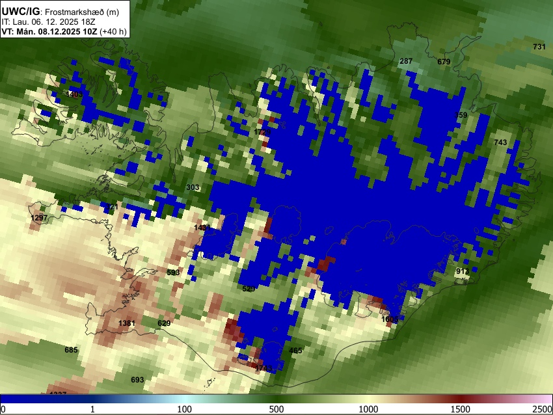553x415 pixels.
Task: Click the map value 303
Action: 193,187
